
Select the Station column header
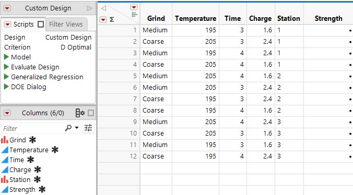[x=289, y=18]
